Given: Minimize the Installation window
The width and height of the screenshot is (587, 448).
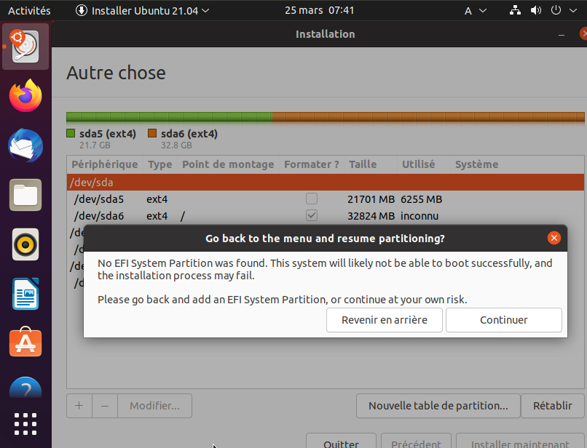Looking at the screenshot, I should 562,34.
